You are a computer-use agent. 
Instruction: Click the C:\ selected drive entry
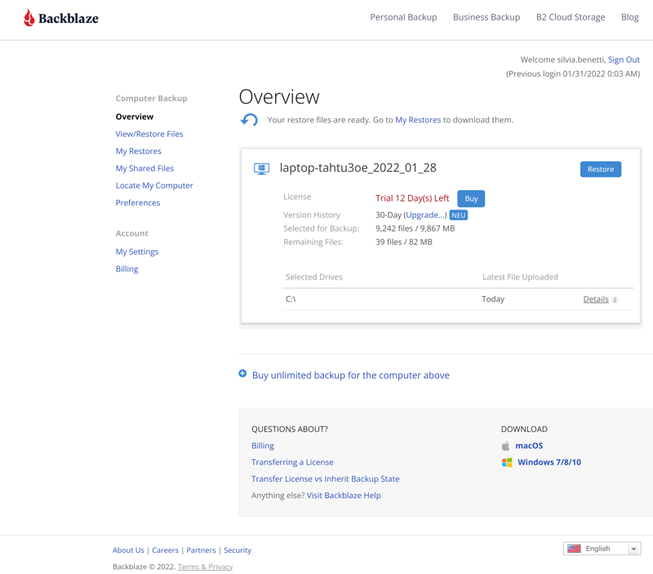pos(291,299)
